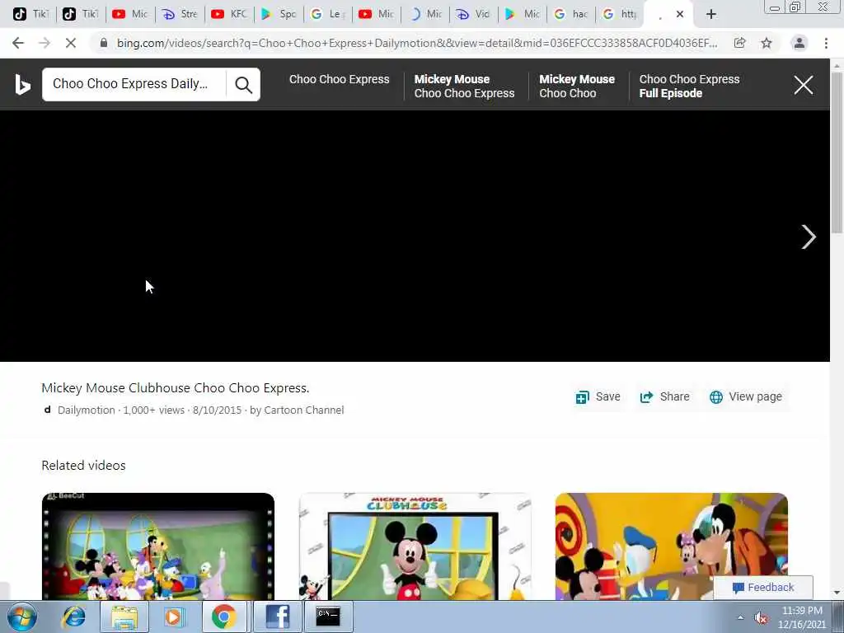Click the Dailymotion source link
Screen dimensions: 844x633
pyautogui.click(x=86, y=410)
